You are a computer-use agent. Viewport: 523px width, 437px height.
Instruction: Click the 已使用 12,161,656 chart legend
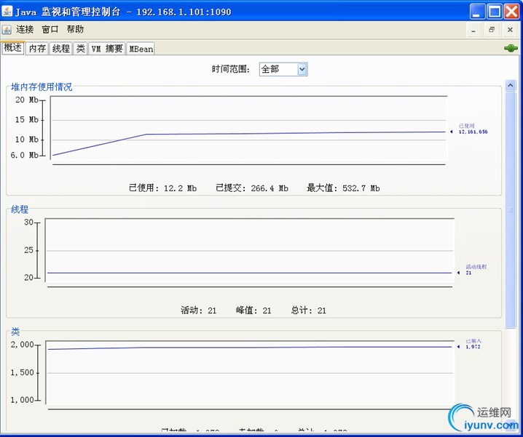pyautogui.click(x=473, y=129)
